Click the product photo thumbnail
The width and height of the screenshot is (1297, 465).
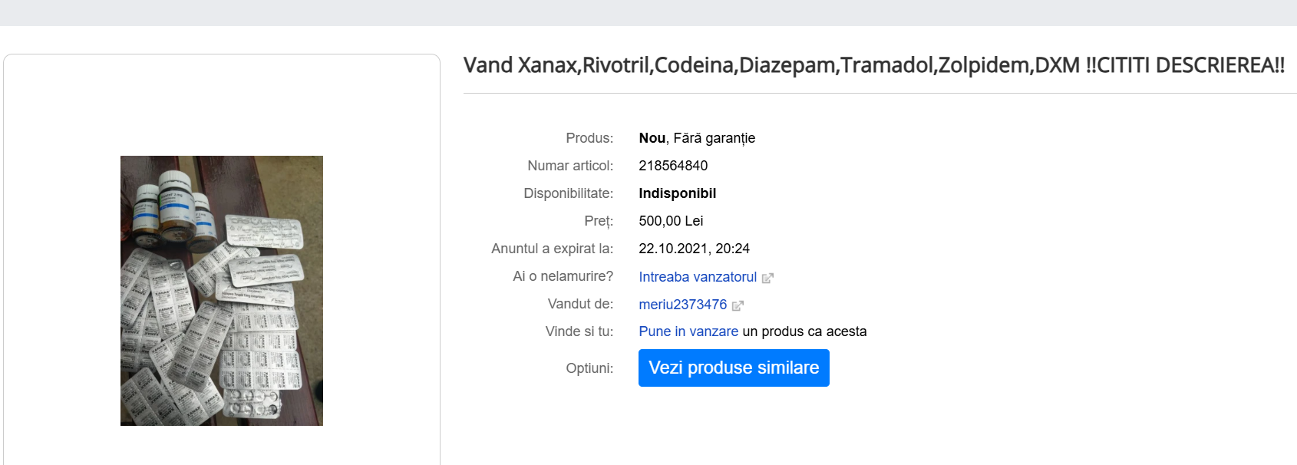(222, 291)
